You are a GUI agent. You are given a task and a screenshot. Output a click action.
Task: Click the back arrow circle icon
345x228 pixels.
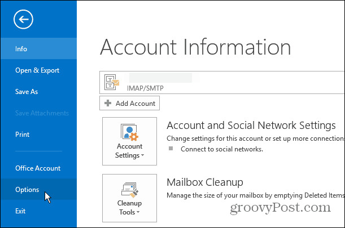(23, 19)
